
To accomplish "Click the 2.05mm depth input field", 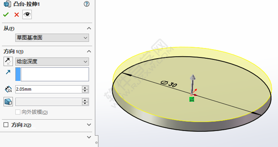I will click(x=49, y=89).
